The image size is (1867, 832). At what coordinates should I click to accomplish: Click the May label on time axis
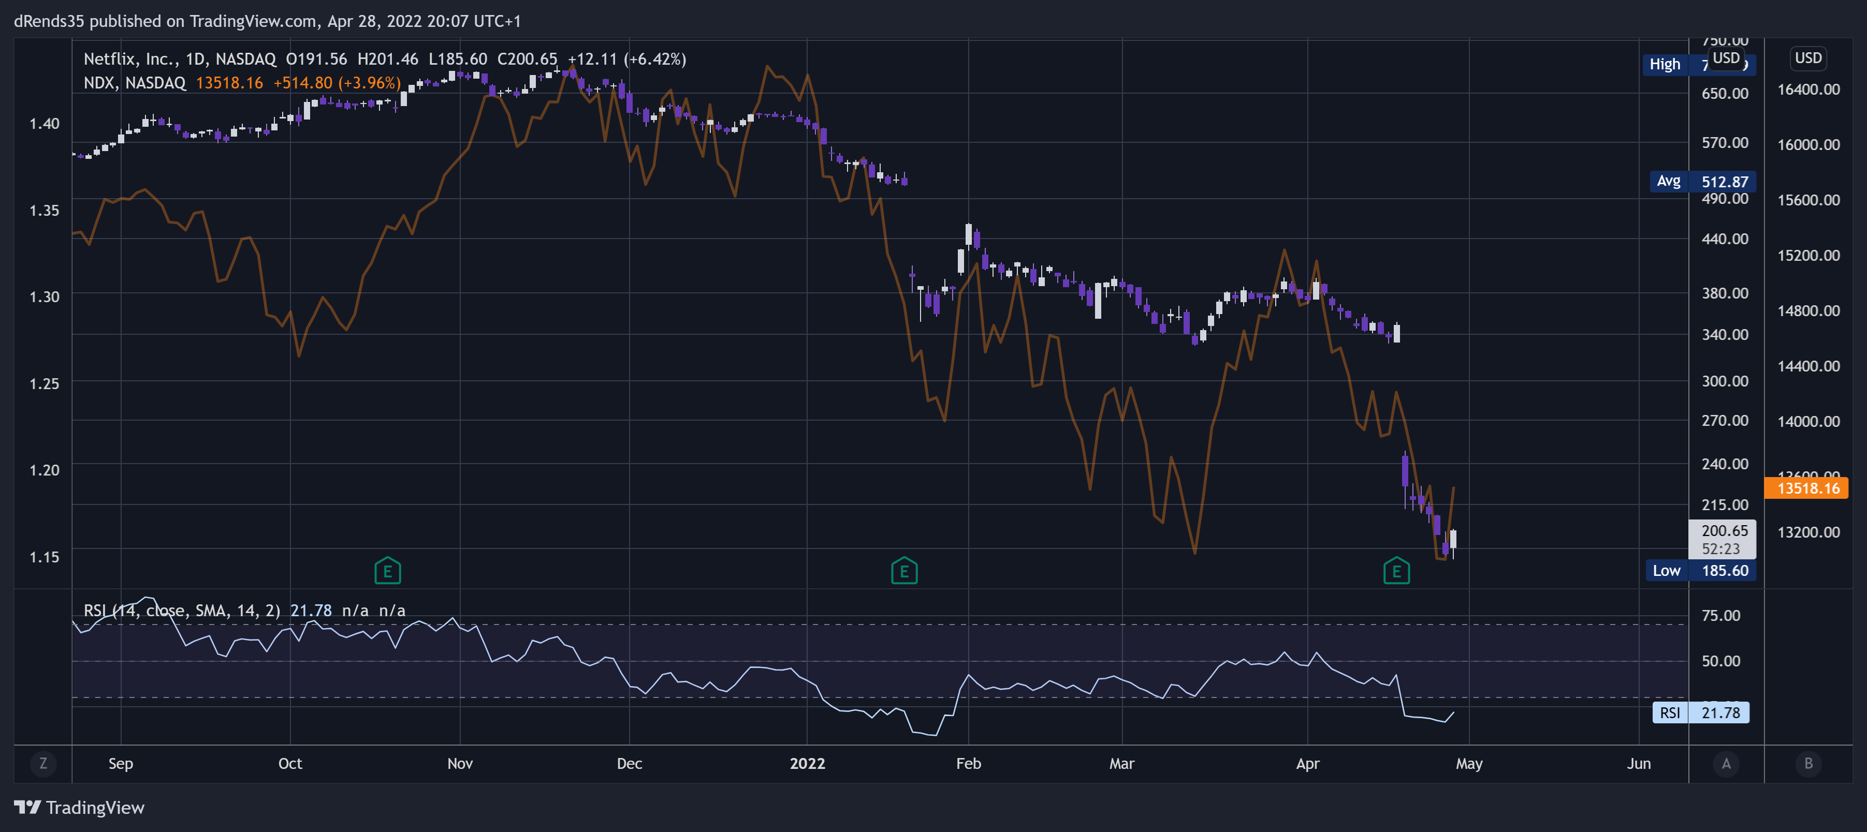click(1469, 763)
